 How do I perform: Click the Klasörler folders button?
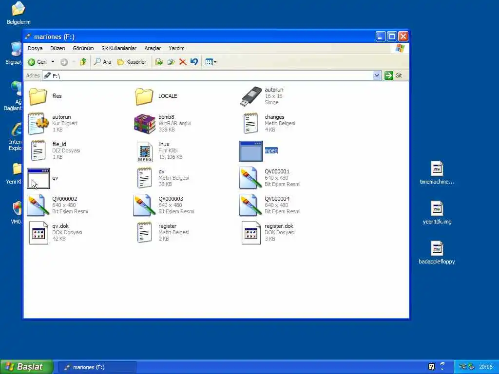tap(132, 62)
